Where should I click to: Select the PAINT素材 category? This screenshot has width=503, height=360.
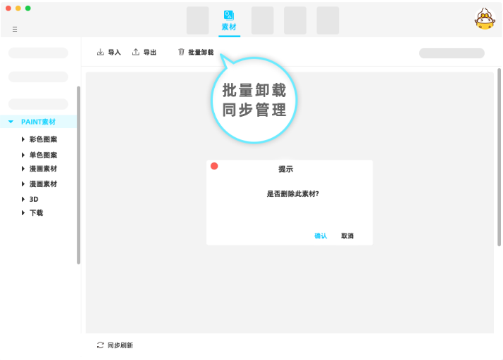click(x=38, y=122)
